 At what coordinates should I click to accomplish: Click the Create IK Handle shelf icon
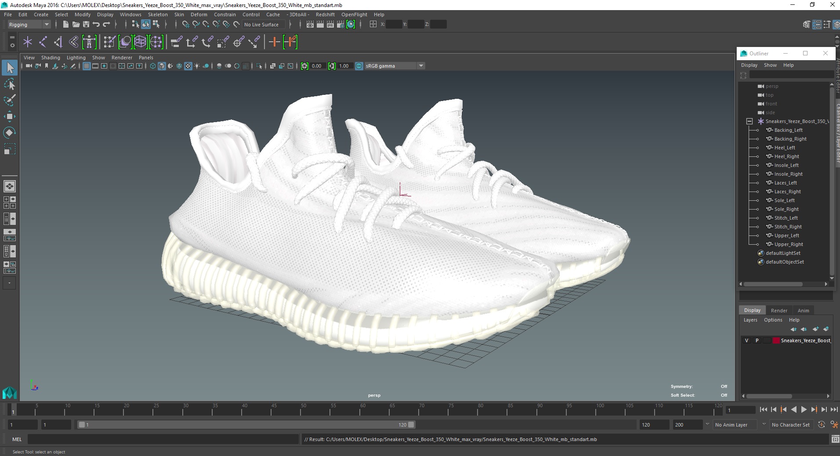pos(58,42)
